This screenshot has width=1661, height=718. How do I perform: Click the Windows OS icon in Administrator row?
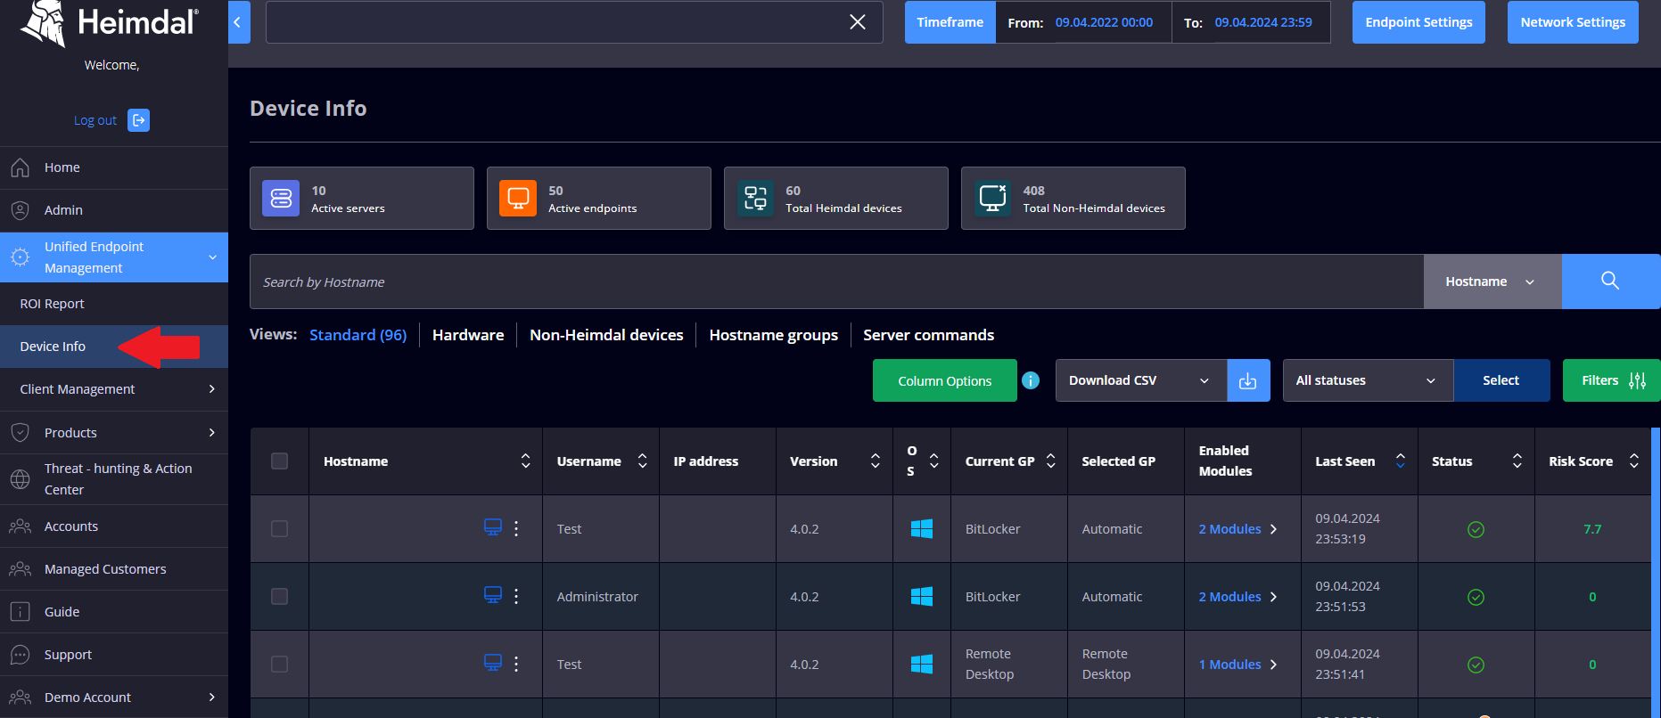click(x=922, y=597)
